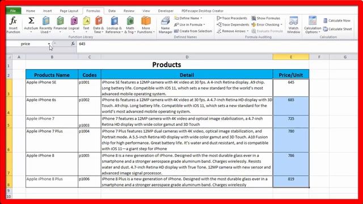
Task: Click Evaluate Formula
Action: [x=267, y=31]
